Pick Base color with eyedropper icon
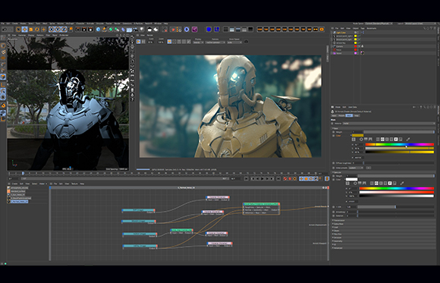This screenshot has height=283, width=440. click(408, 139)
